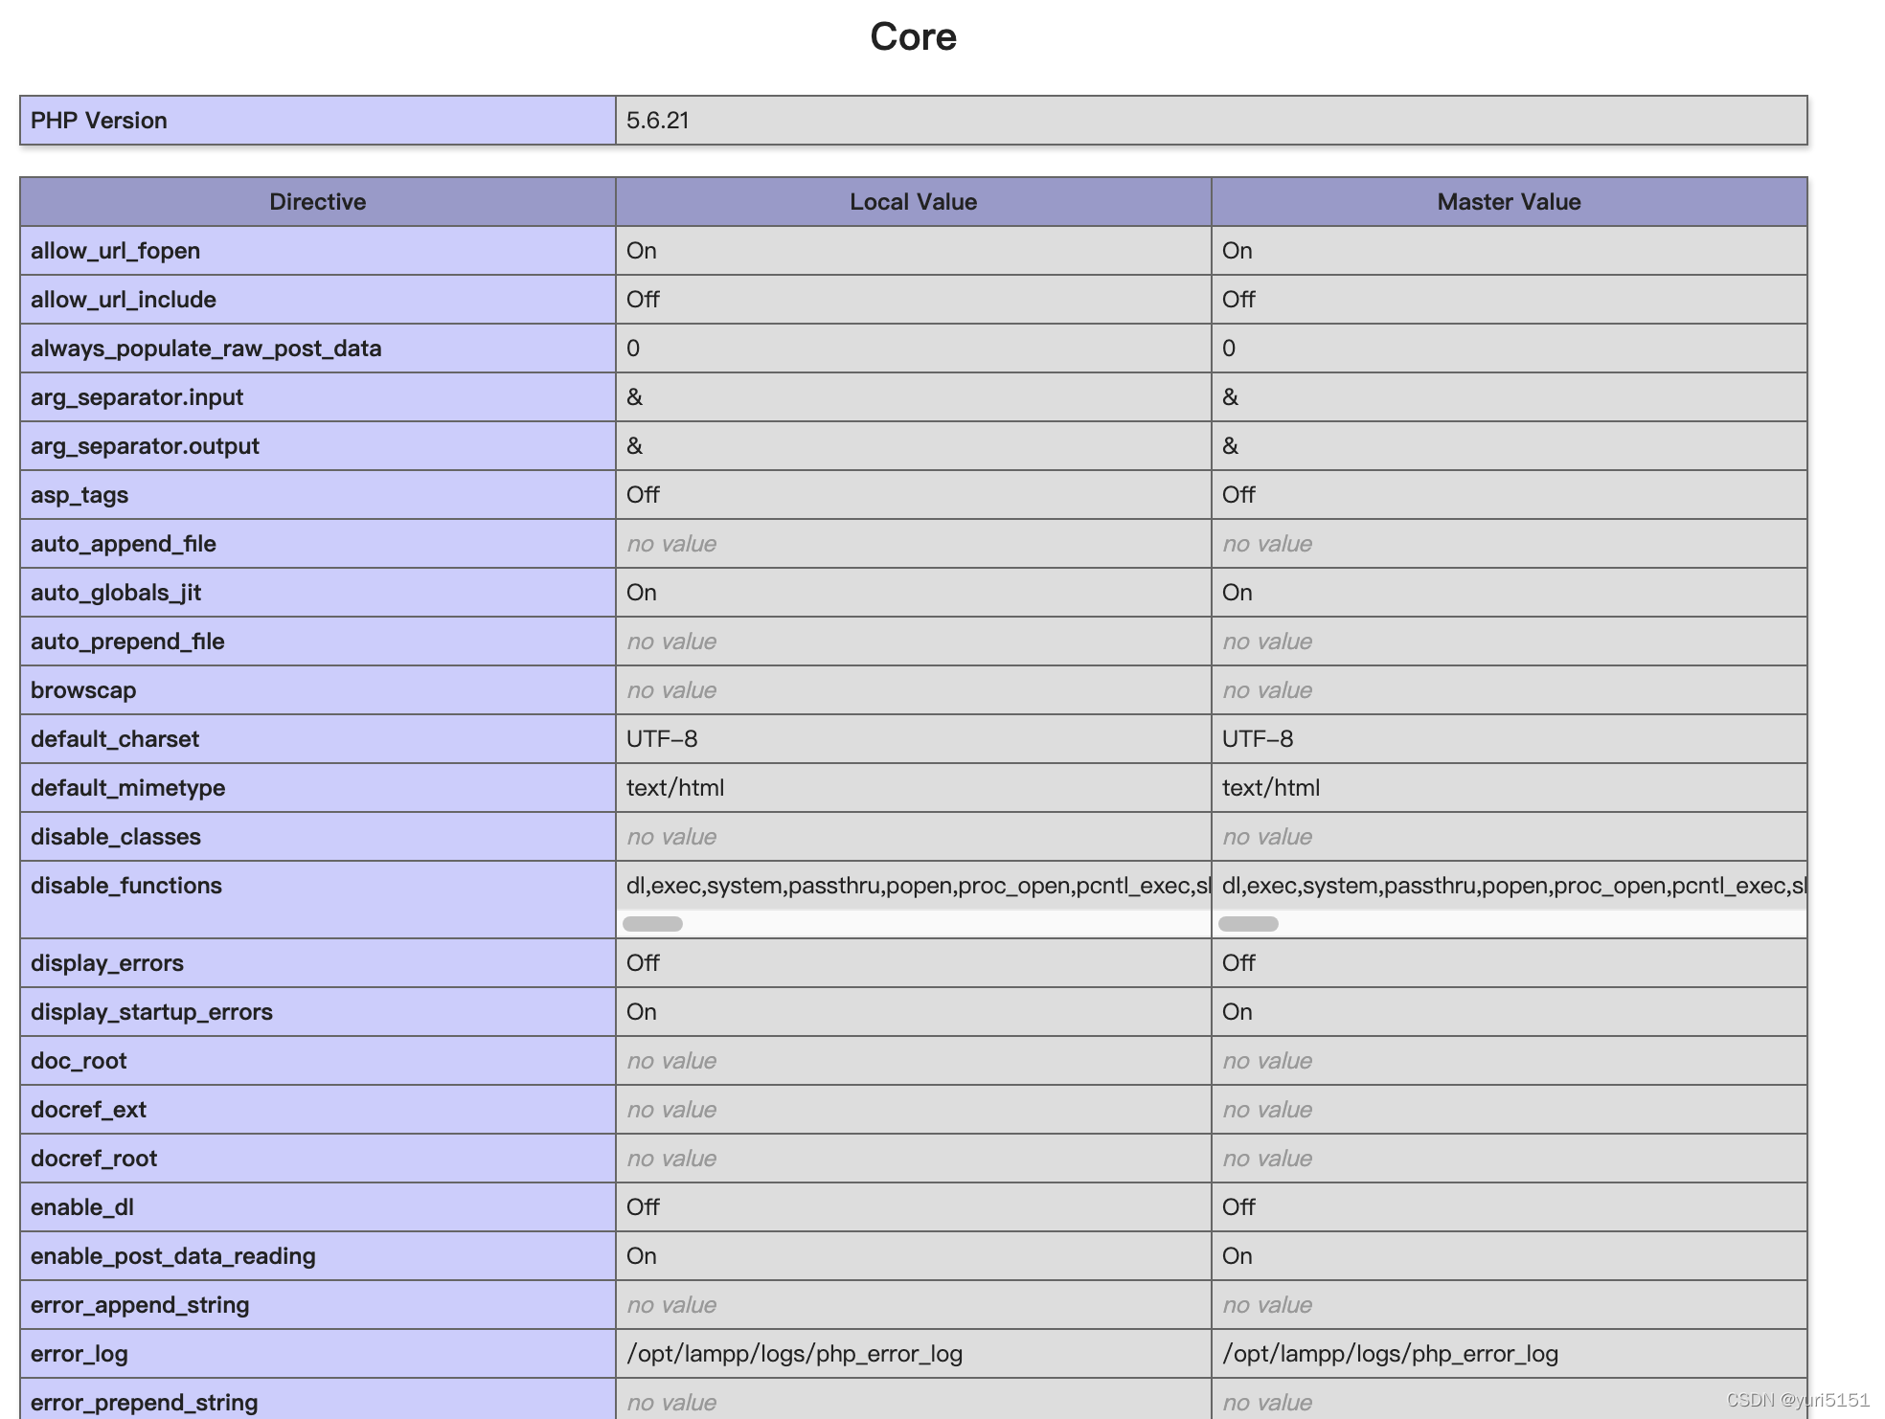Click the error_log master path value
The width and height of the screenshot is (1885, 1419).
click(1390, 1354)
